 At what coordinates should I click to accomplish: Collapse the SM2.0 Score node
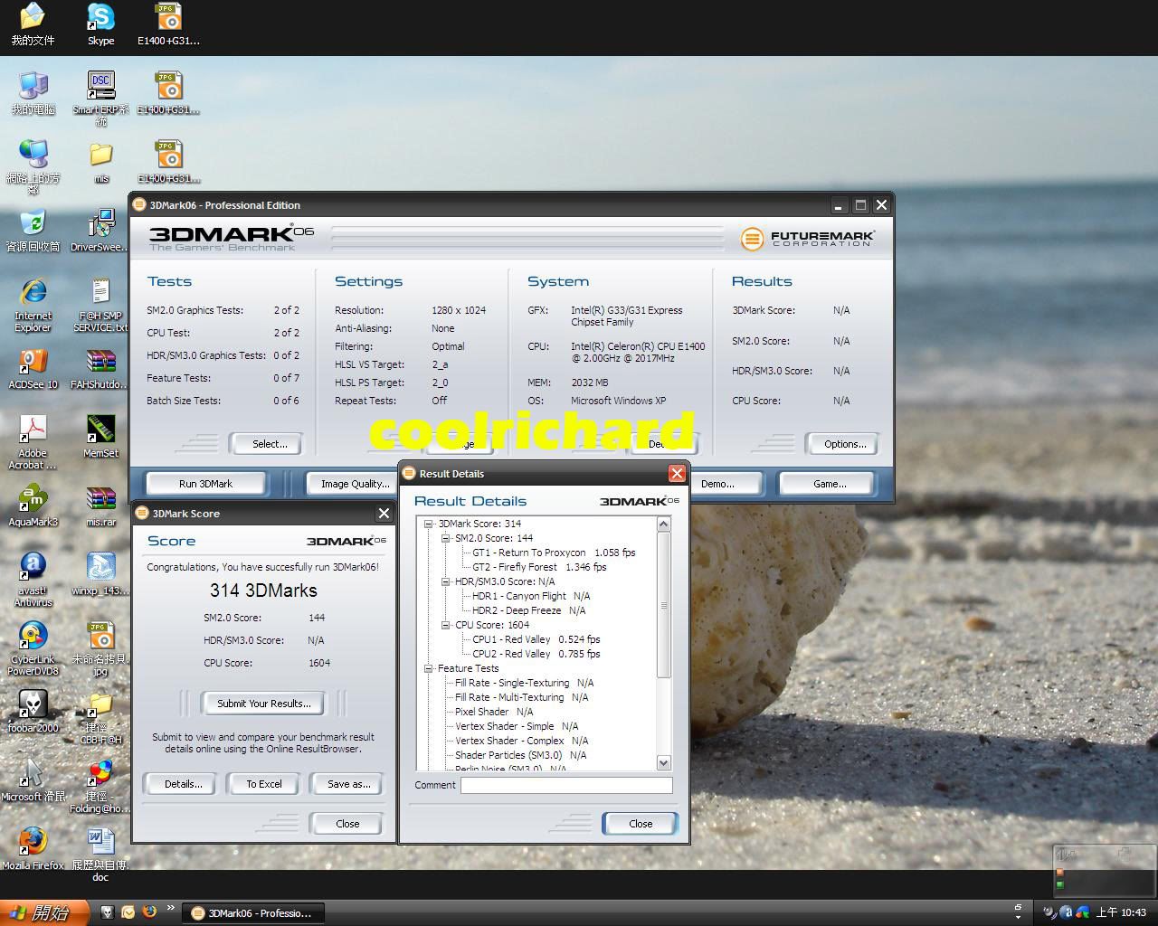[x=446, y=538]
